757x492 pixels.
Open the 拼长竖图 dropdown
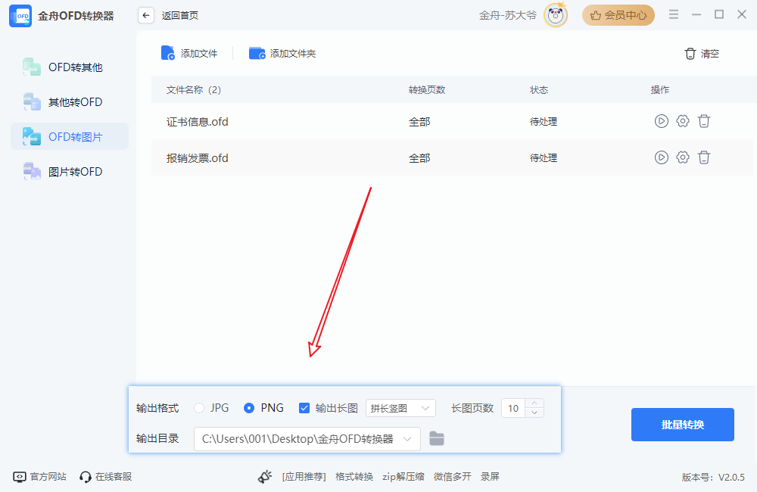400,408
